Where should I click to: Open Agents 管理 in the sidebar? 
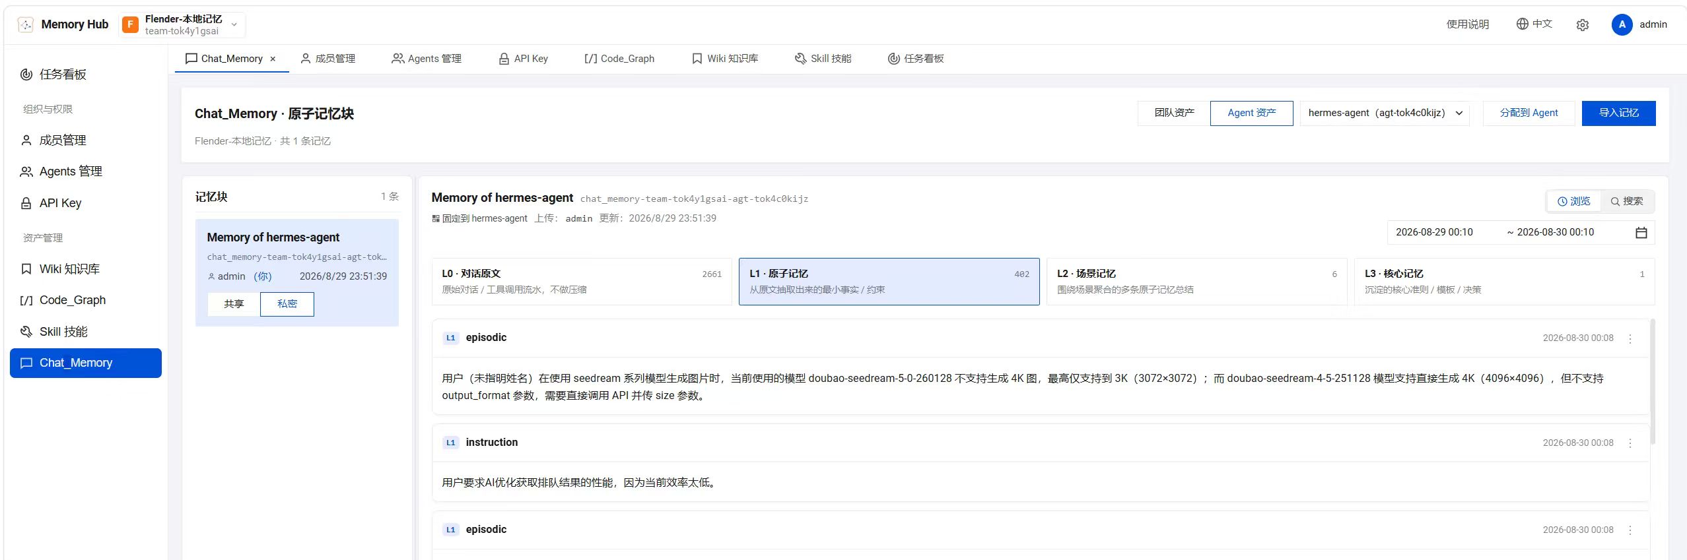86,171
